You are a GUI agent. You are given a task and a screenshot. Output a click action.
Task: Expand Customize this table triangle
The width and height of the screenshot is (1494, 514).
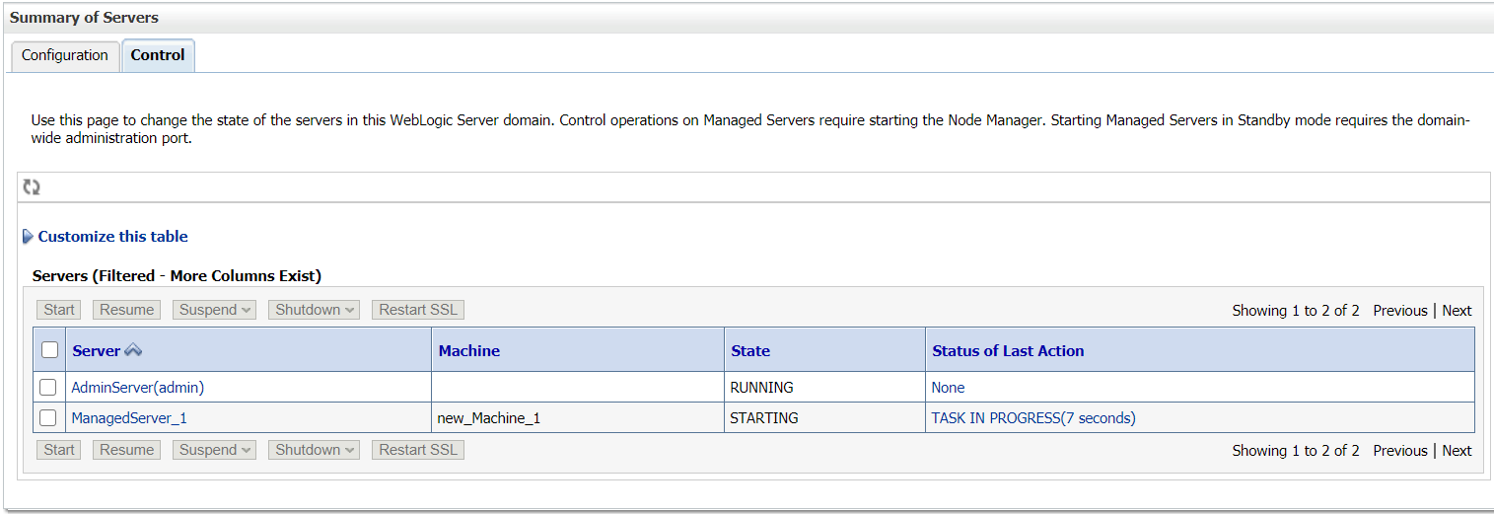point(28,237)
